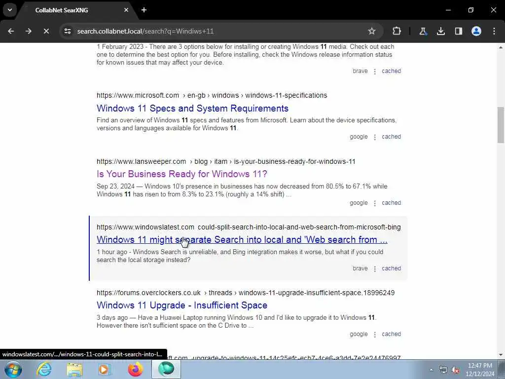
Task: Open the Downloads icon in toolbar
Action: pyautogui.click(x=440, y=31)
